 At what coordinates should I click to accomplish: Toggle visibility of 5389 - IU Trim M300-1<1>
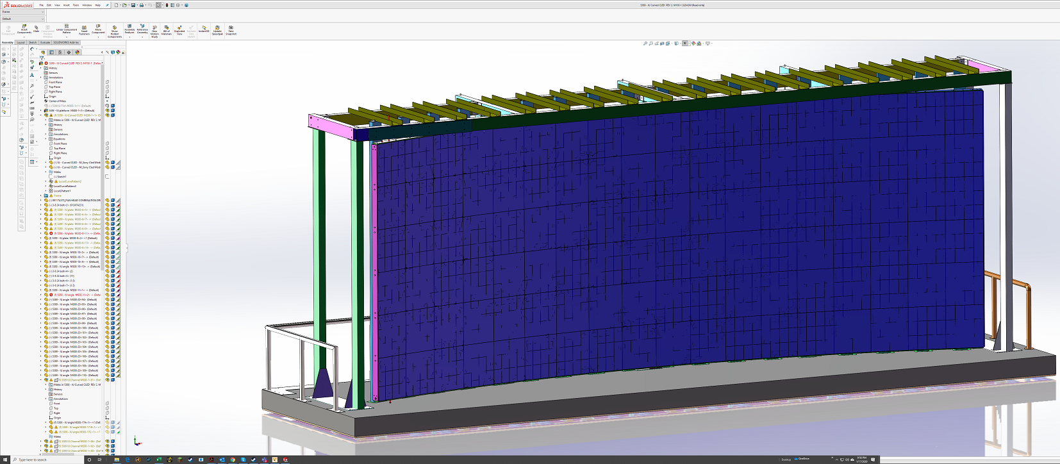pos(107,106)
